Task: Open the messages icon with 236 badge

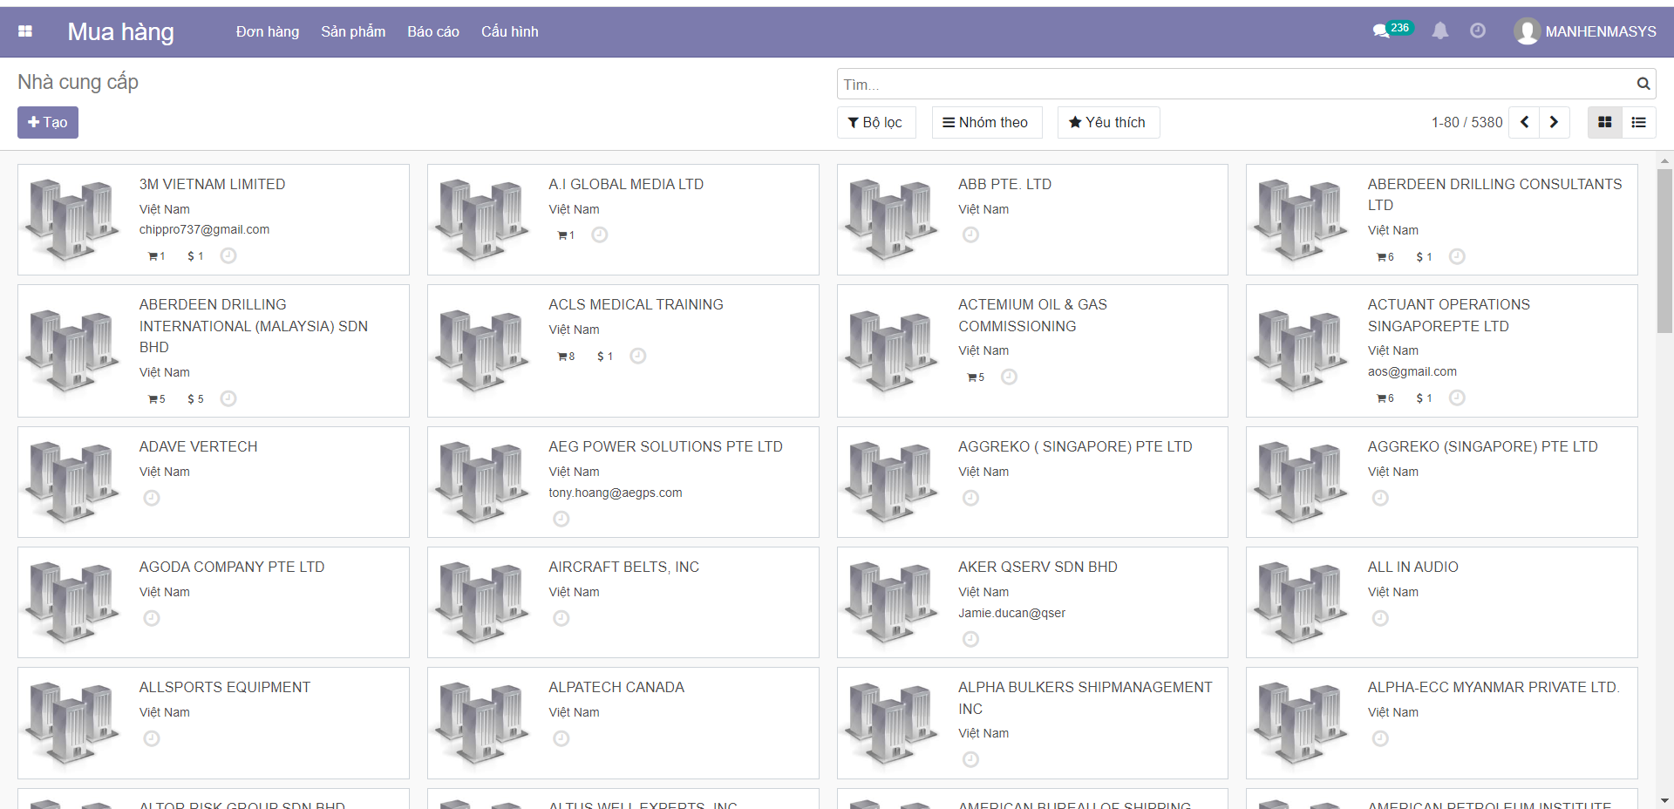Action: coord(1382,31)
